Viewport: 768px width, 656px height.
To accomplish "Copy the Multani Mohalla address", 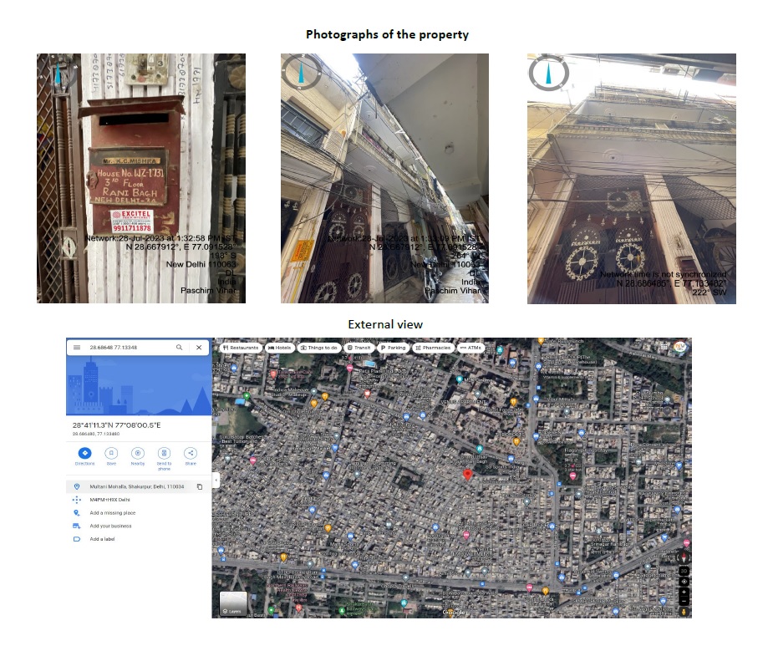I will pyautogui.click(x=200, y=486).
